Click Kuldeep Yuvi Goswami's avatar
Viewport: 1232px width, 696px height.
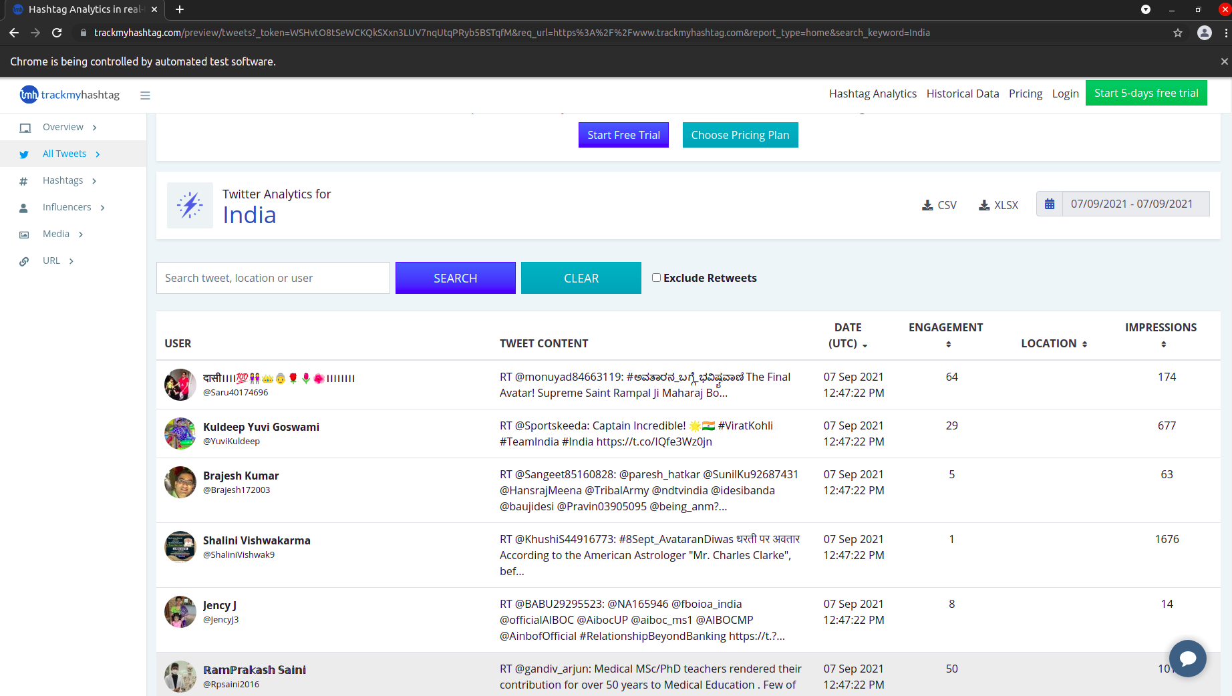[180, 433]
